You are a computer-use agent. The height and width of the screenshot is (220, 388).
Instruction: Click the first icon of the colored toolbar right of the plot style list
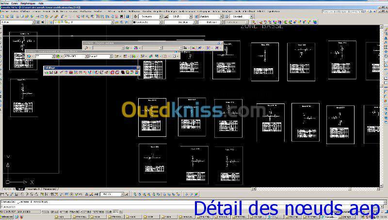(x=254, y=22)
